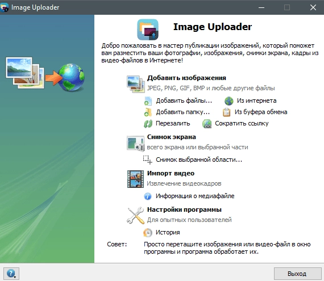Choose Добавить файлы... link
The height and width of the screenshot is (281, 324).
pyautogui.click(x=184, y=100)
